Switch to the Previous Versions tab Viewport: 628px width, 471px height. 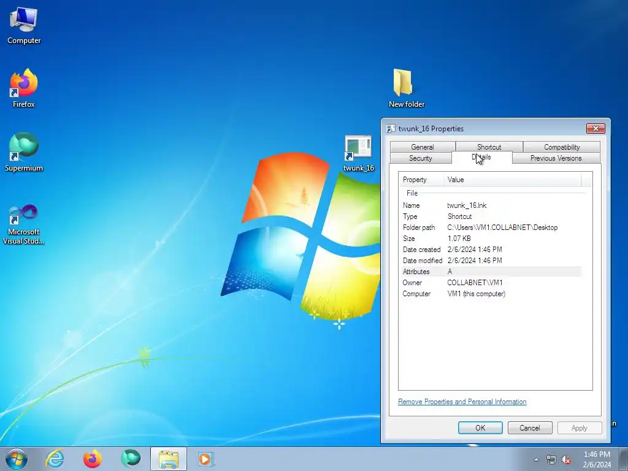[556, 158]
